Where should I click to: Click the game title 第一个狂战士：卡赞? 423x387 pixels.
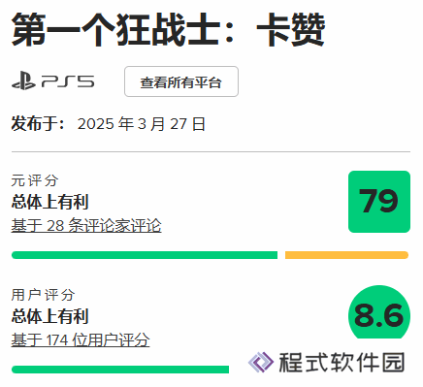[x=168, y=30]
